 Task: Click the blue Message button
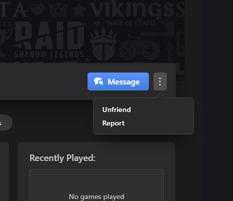[x=118, y=81]
